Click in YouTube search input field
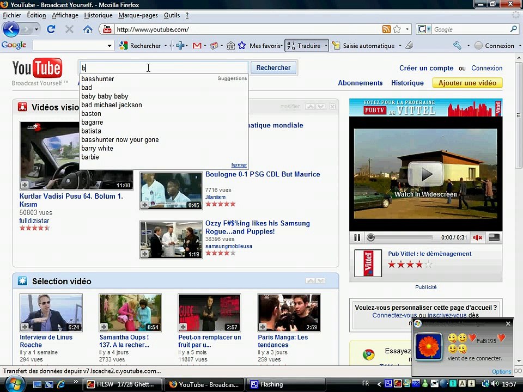The width and height of the screenshot is (523, 392). [x=164, y=68]
